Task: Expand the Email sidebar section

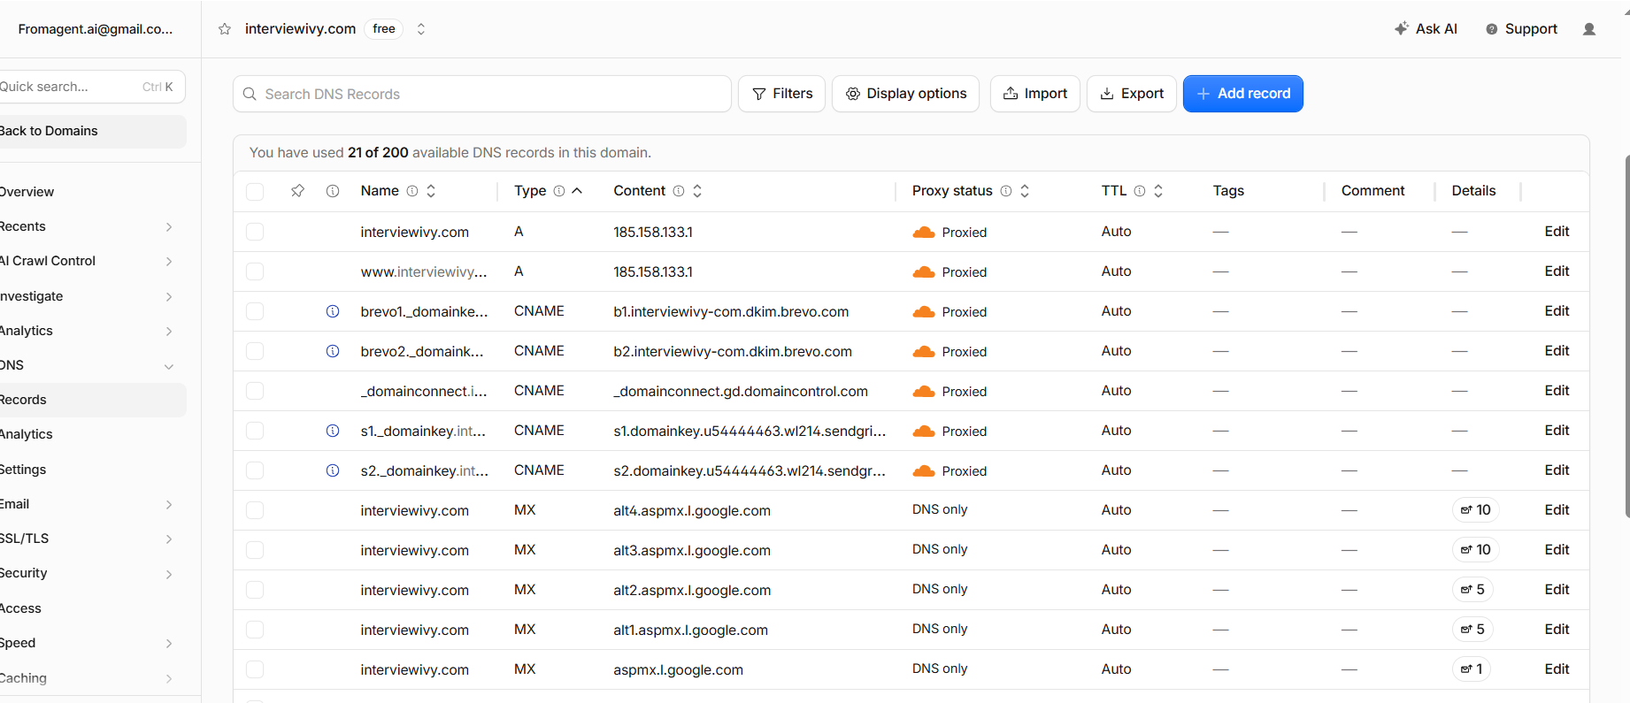Action: 169,505
